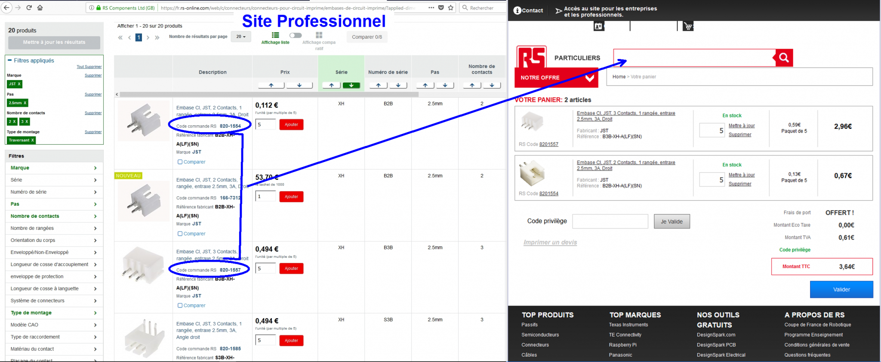Sort Prix column descending

(x=299, y=85)
